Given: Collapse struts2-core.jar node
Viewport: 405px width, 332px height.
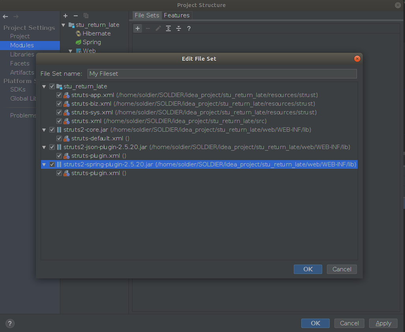Looking at the screenshot, I should (x=44, y=130).
